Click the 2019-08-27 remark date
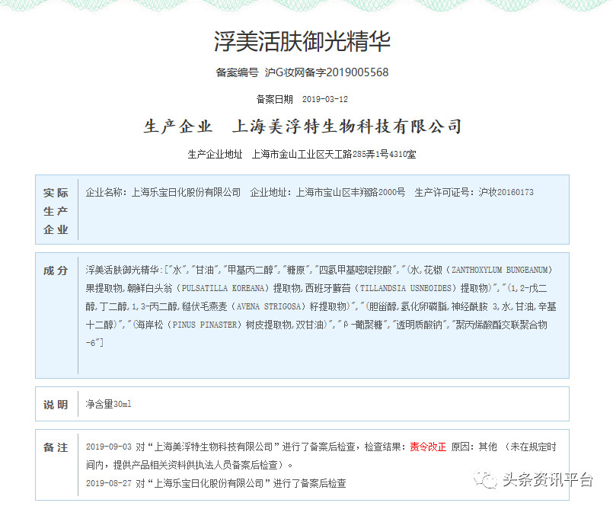613x506 pixels. pyautogui.click(x=109, y=483)
